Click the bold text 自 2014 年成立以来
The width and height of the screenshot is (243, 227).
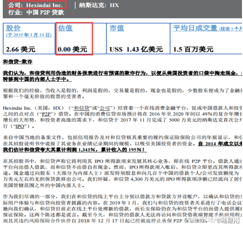click(220, 144)
